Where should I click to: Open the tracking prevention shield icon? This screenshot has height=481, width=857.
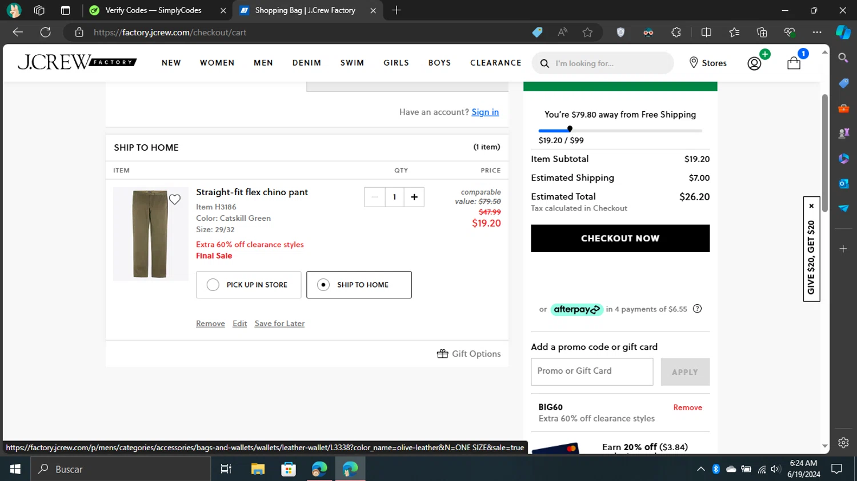(620, 33)
